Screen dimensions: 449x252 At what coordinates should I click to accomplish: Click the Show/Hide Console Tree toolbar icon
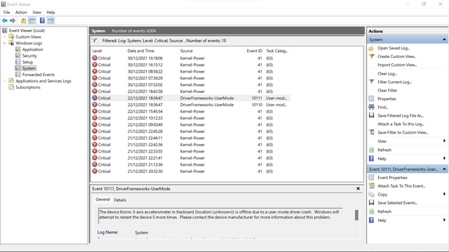32,20
